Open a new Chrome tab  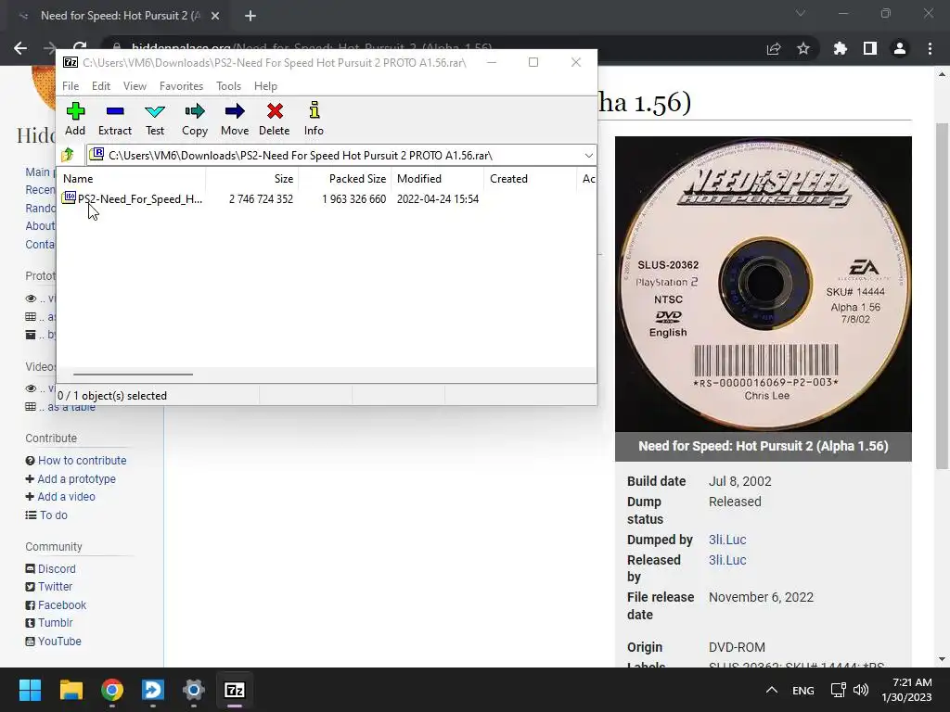pos(250,16)
